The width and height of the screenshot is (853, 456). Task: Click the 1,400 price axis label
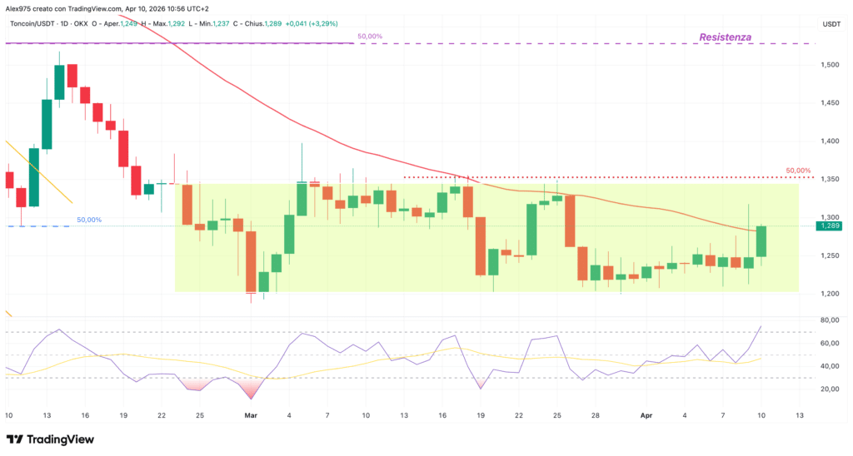pyautogui.click(x=830, y=141)
